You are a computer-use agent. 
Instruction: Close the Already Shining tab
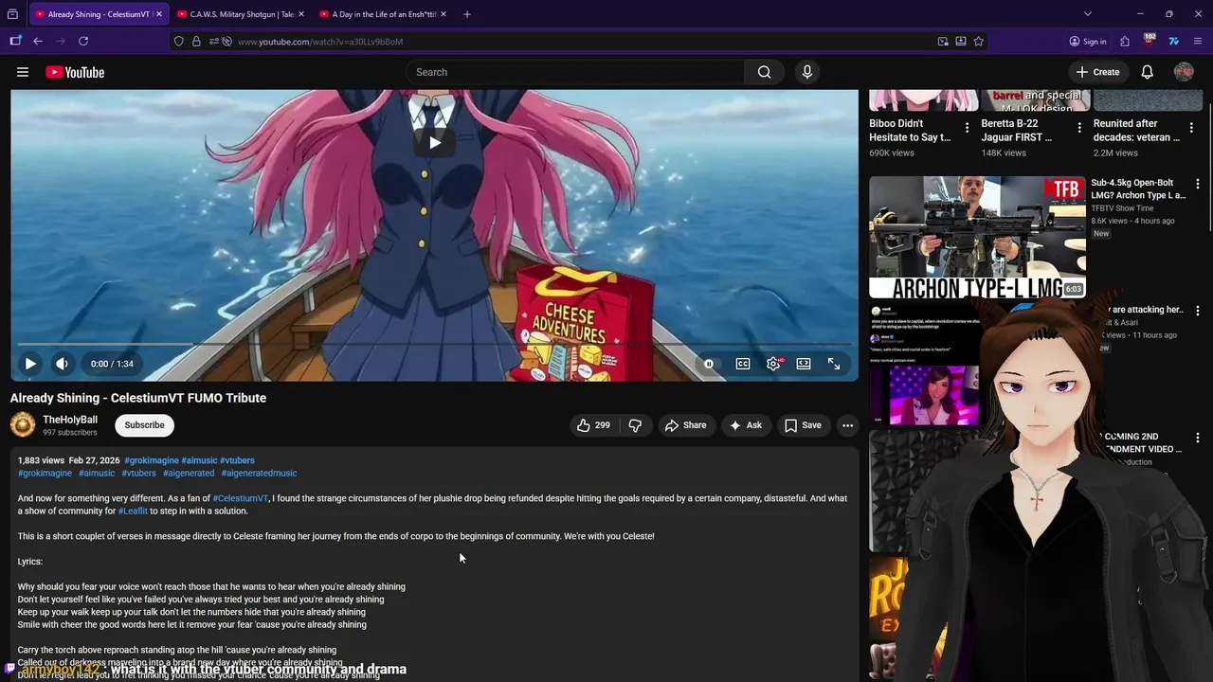pos(158,14)
